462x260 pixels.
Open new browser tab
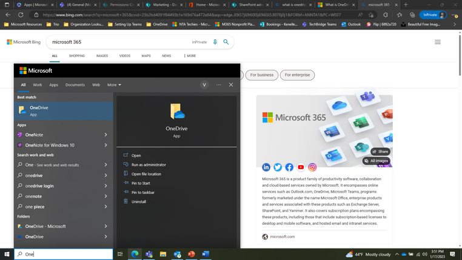pos(406,5)
